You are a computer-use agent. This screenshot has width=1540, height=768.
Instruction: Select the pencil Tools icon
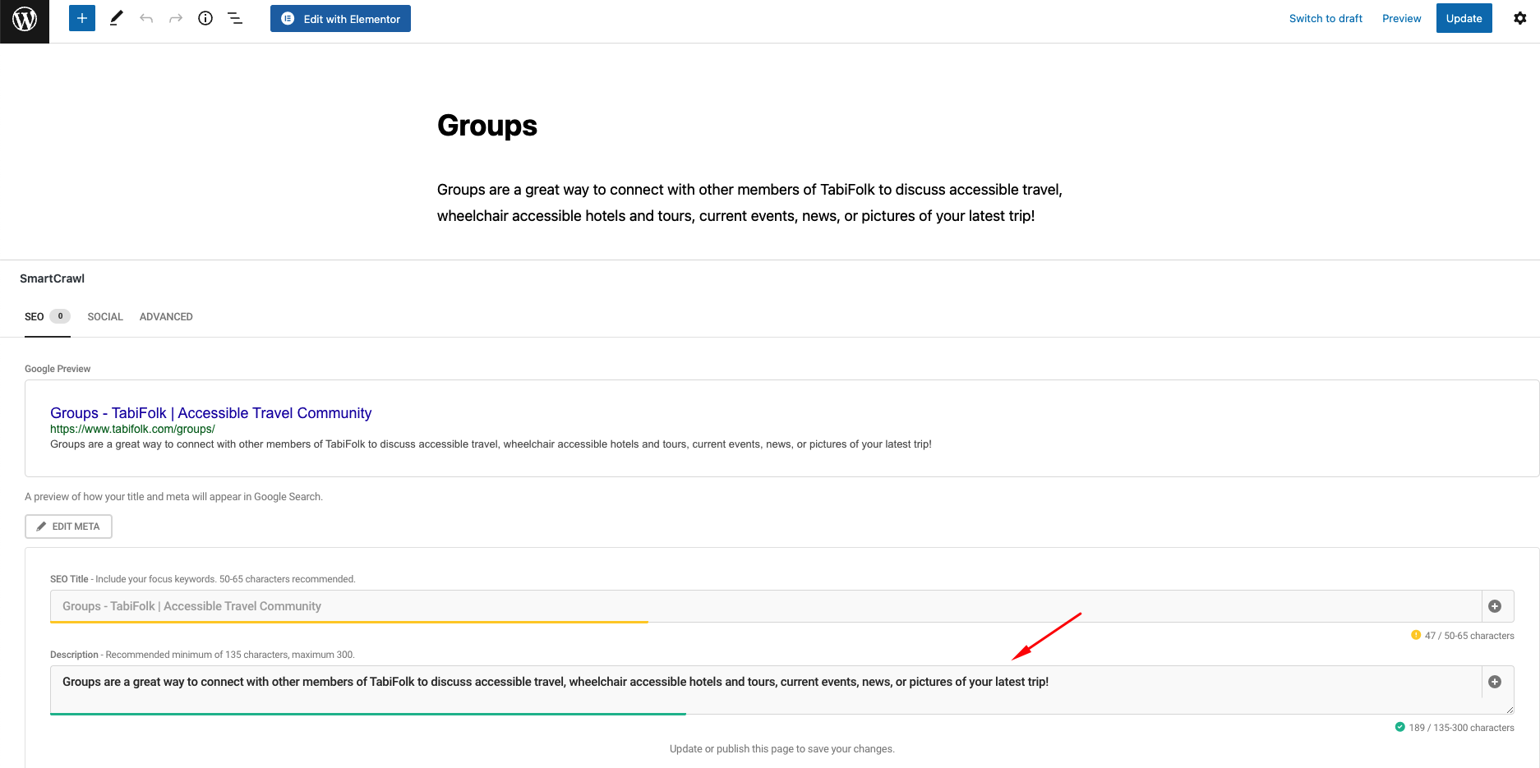pyautogui.click(x=116, y=18)
